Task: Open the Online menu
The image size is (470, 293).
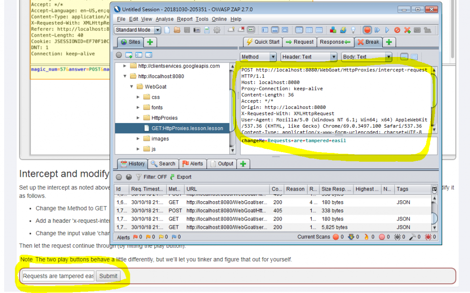Action: coord(219,19)
